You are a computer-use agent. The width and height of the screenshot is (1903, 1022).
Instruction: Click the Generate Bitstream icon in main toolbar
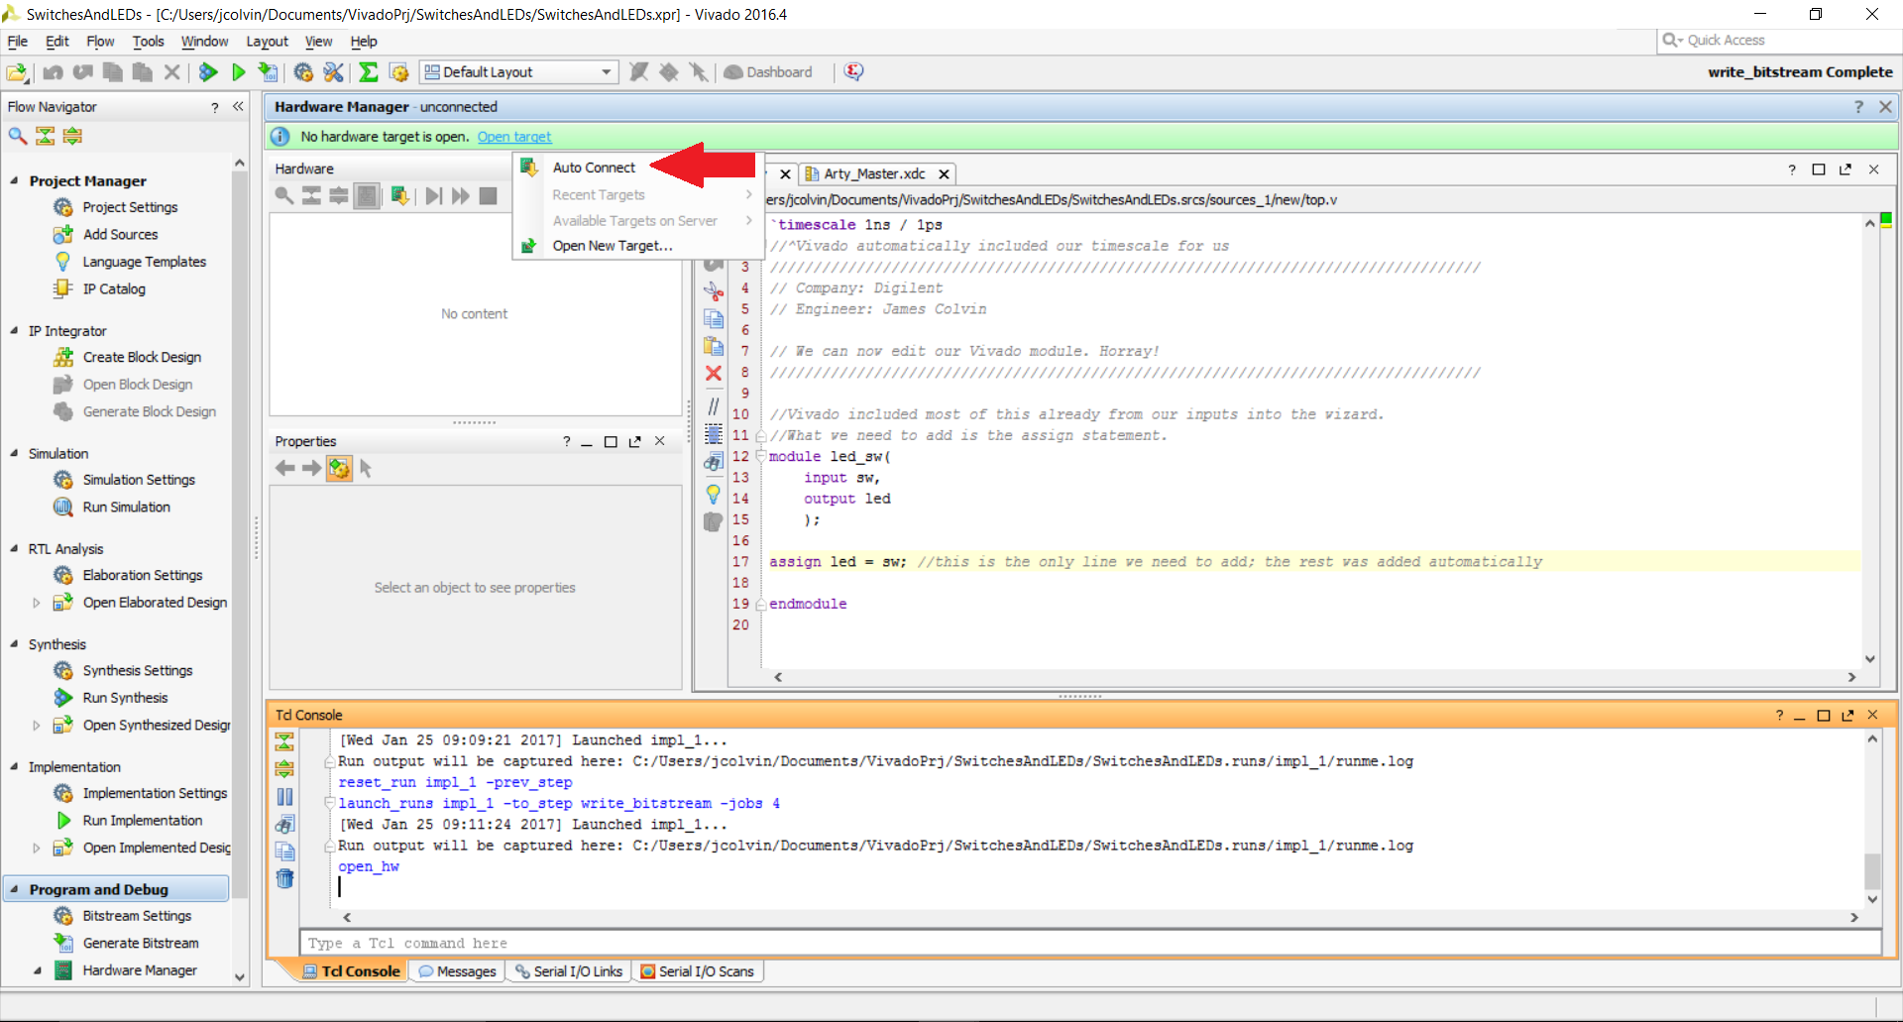[268, 72]
